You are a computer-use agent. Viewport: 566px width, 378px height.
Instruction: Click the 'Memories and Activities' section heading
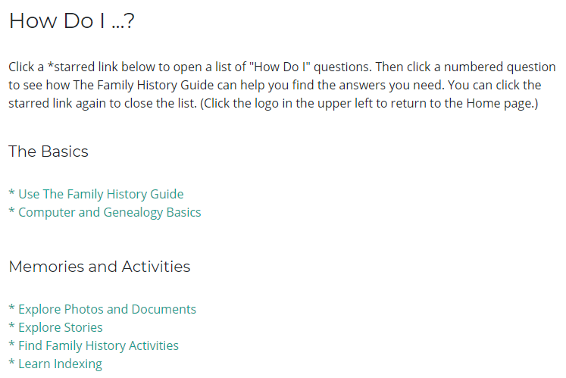point(99,267)
